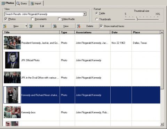Toggle Show marked faces checkbox

point(101,26)
